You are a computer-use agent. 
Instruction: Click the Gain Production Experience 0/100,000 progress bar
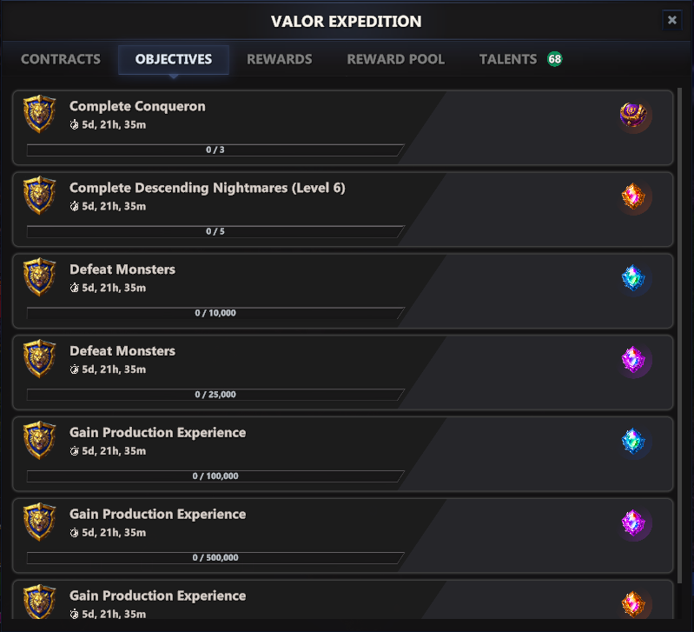[215, 476]
